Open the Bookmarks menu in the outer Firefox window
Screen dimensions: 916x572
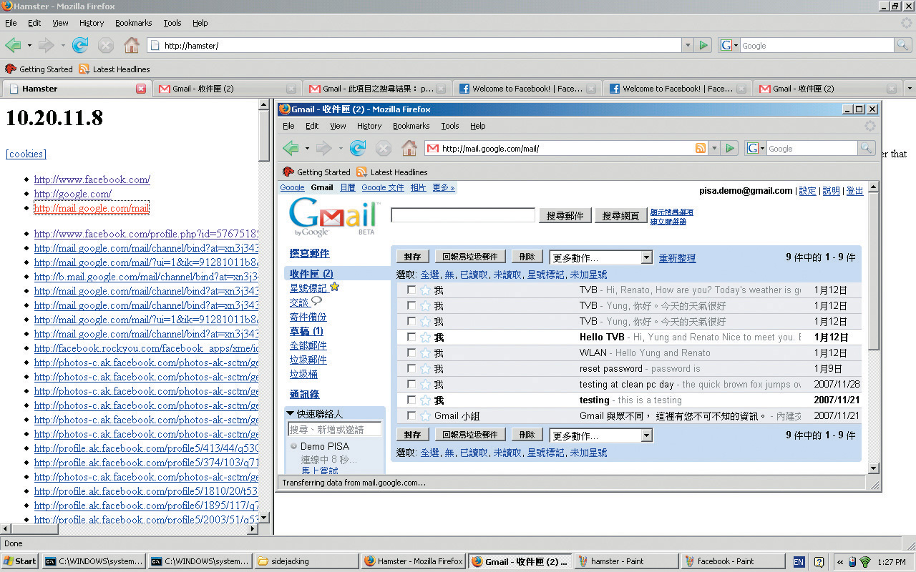click(x=134, y=23)
